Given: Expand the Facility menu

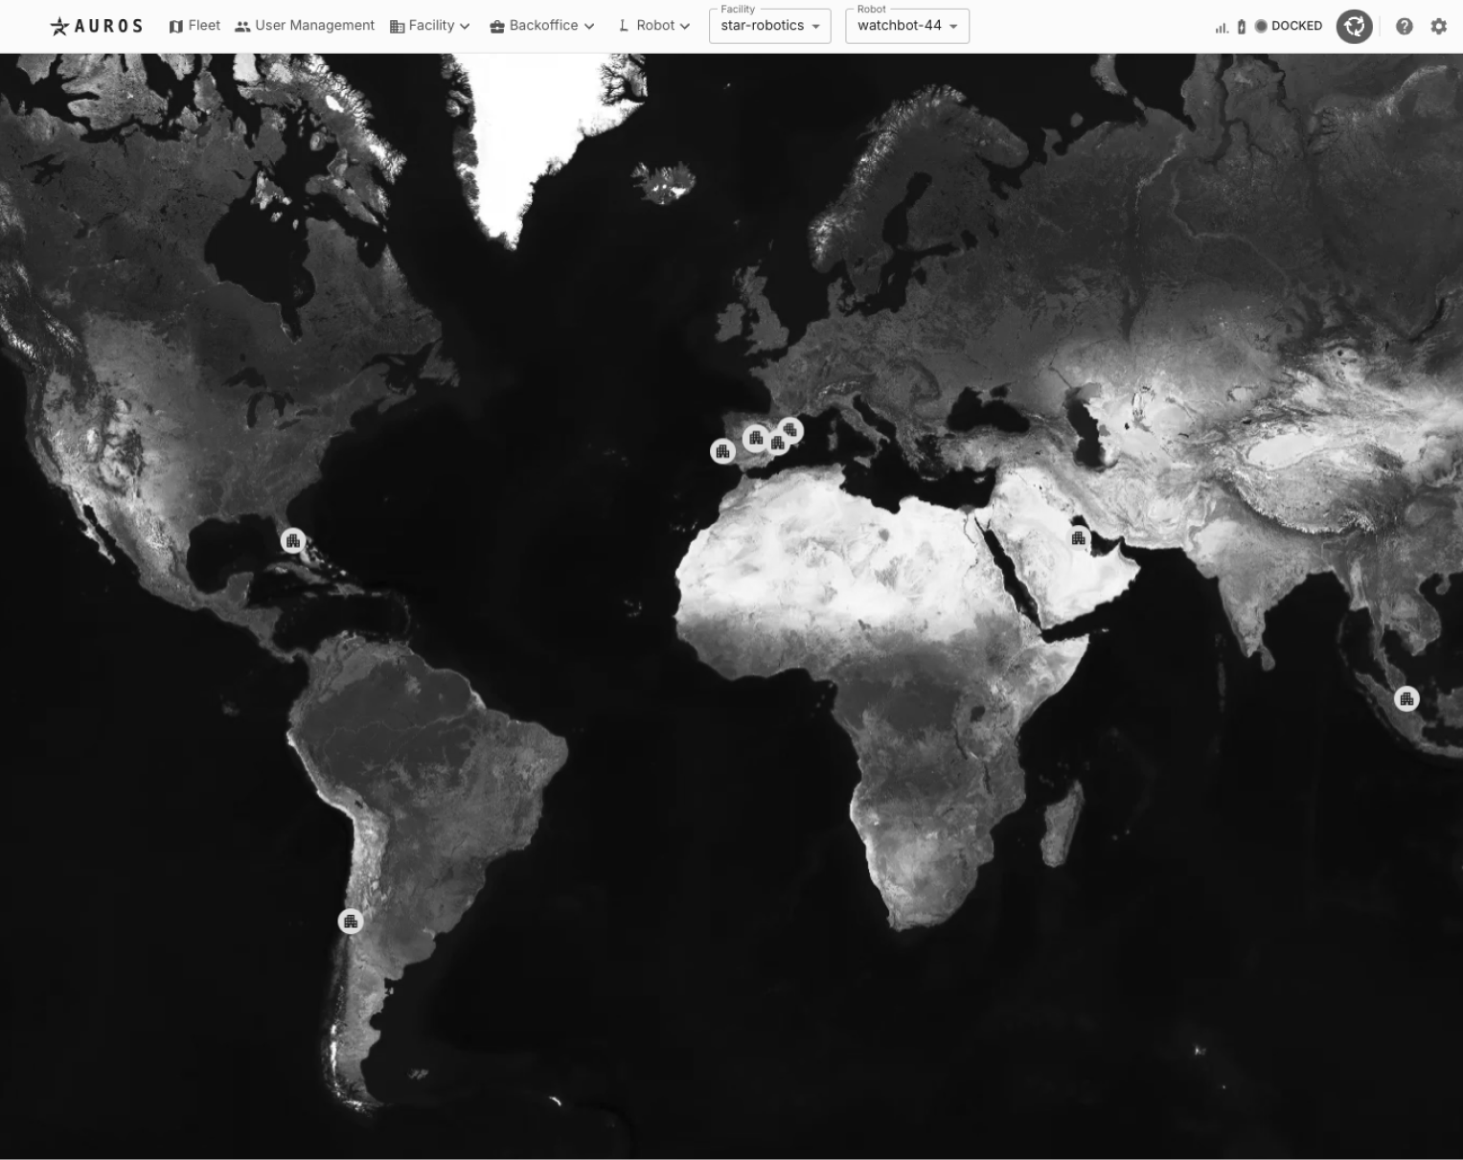Looking at the screenshot, I should pos(430,26).
